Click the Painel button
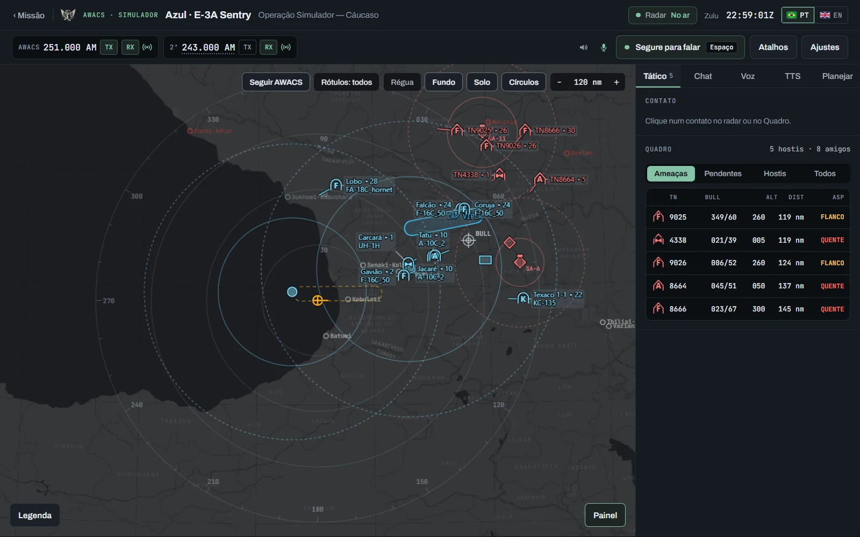 coord(605,515)
